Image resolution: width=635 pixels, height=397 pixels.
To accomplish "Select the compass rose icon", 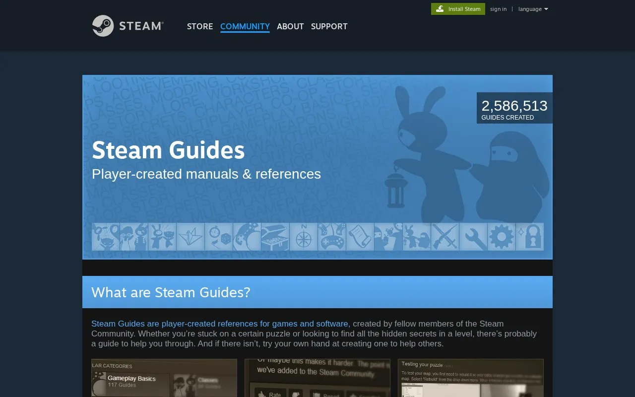I will pyautogui.click(x=304, y=237).
